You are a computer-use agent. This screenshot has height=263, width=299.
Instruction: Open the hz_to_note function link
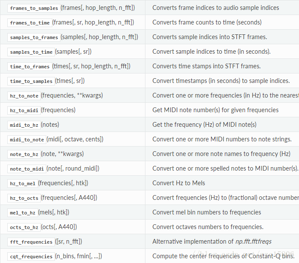click(24, 96)
